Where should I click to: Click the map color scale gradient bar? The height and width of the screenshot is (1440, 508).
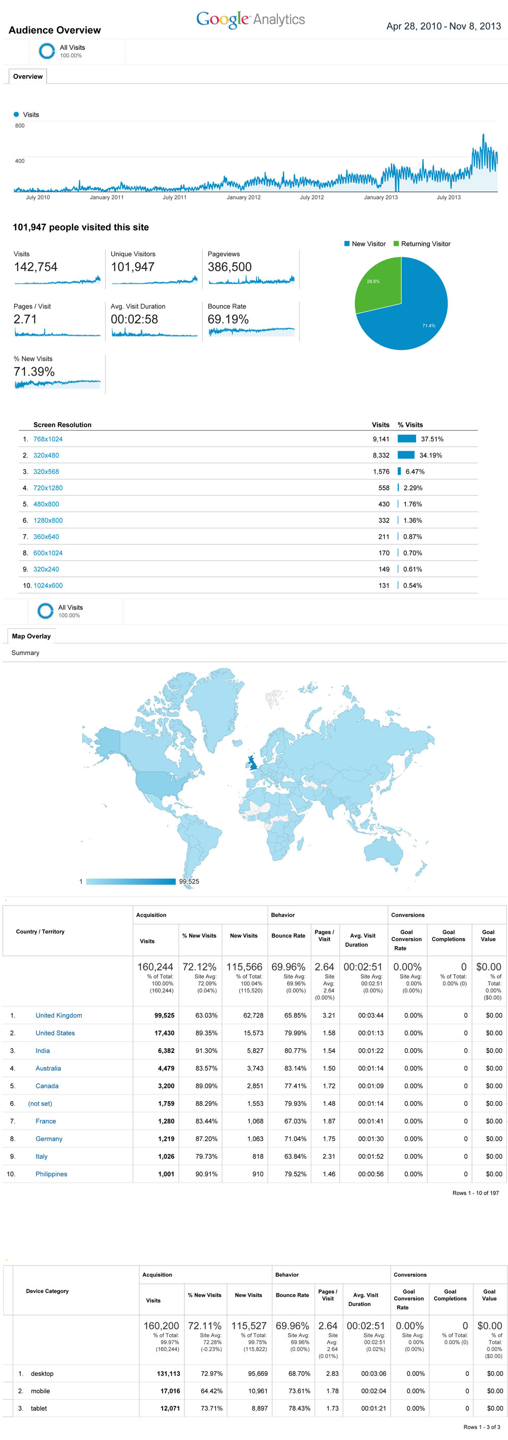131,881
